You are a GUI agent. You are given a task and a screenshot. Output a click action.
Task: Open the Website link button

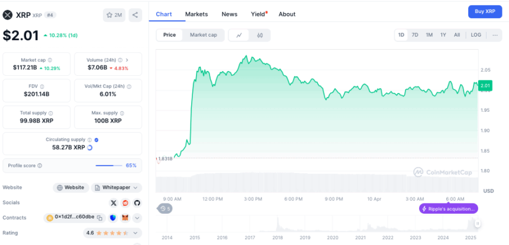[x=71, y=188]
